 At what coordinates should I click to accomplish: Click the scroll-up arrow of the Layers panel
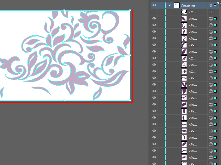point(220,4)
